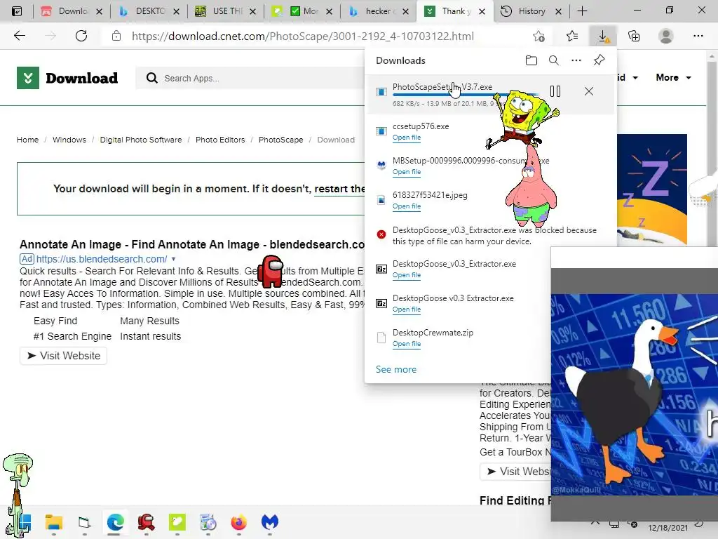
Task: Open file link under DesktopGoose_v0.3_Extractor.exe
Action: coord(407,275)
